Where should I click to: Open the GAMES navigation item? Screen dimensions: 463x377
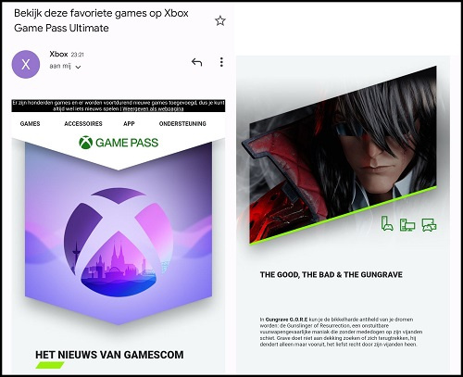click(30, 124)
